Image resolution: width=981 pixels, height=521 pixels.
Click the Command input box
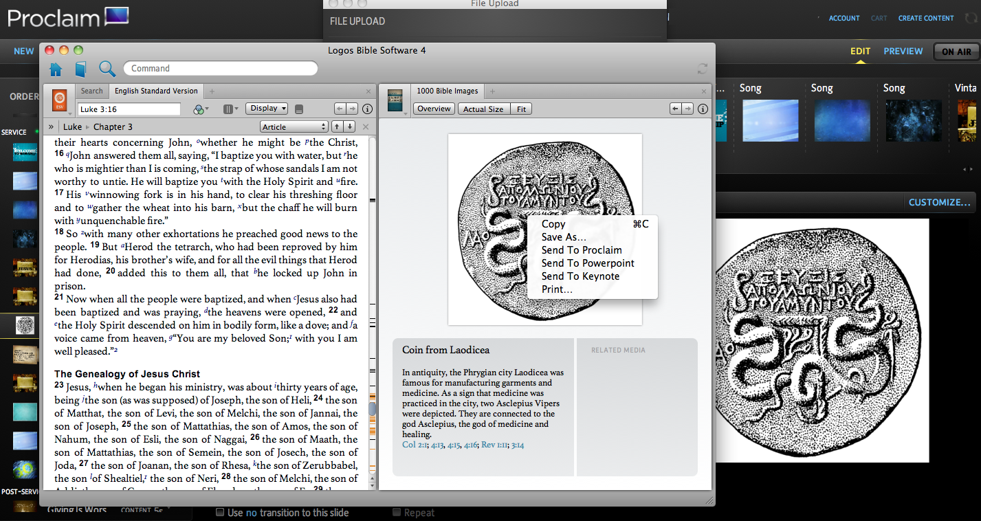(220, 68)
